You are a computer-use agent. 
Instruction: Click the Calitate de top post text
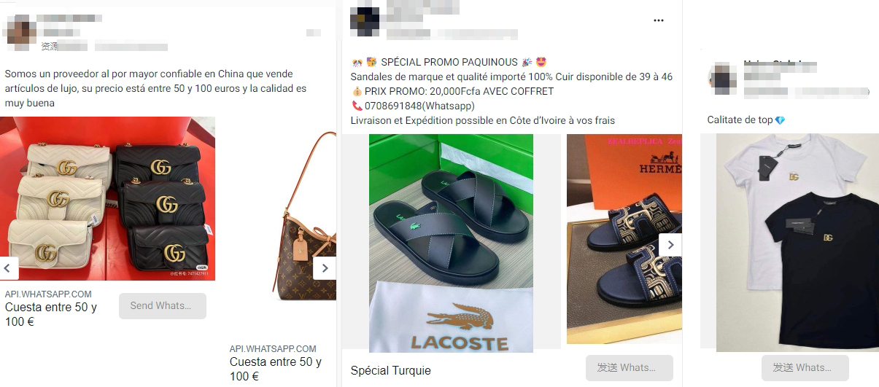[740, 120]
